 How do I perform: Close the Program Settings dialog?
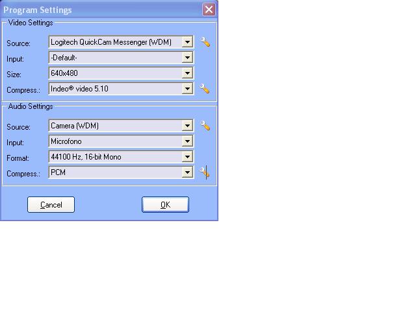209,10
